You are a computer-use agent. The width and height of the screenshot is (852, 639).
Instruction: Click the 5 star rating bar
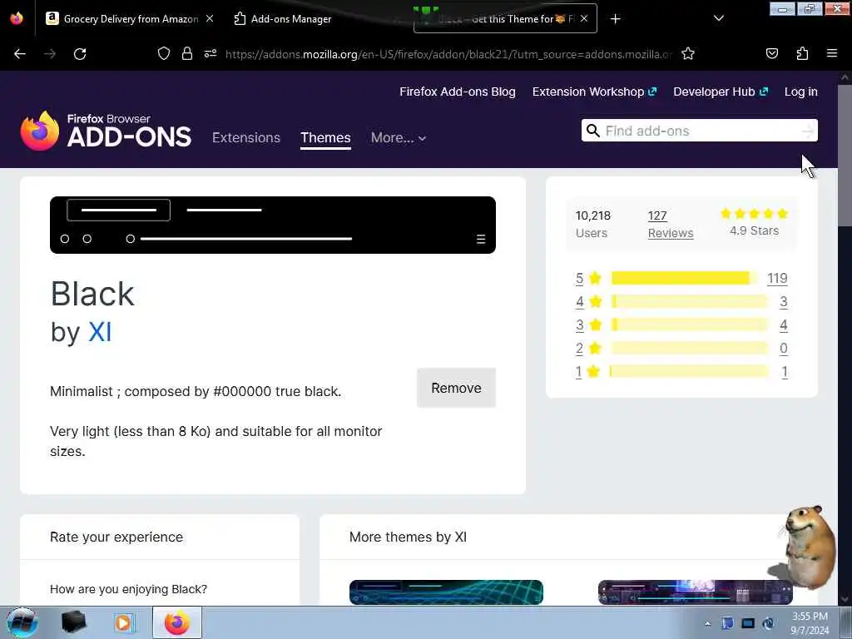(x=684, y=278)
